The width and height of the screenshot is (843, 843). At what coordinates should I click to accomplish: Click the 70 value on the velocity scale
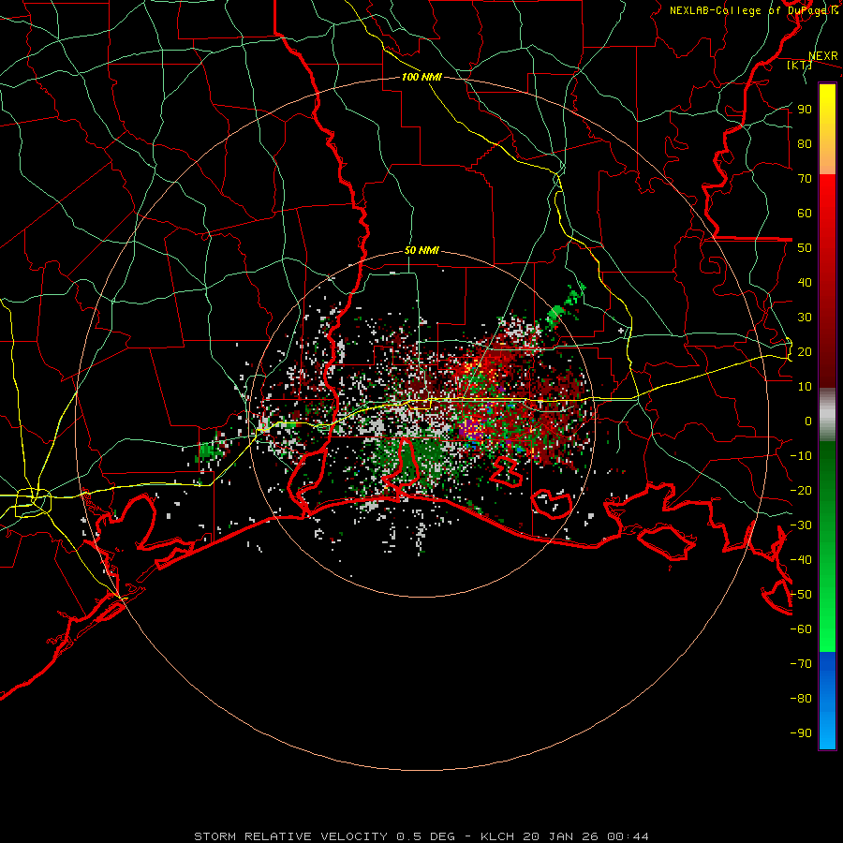coord(805,179)
